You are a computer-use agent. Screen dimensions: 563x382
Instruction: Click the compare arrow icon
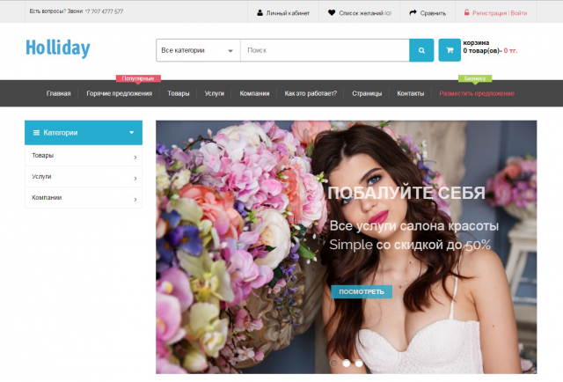(413, 12)
